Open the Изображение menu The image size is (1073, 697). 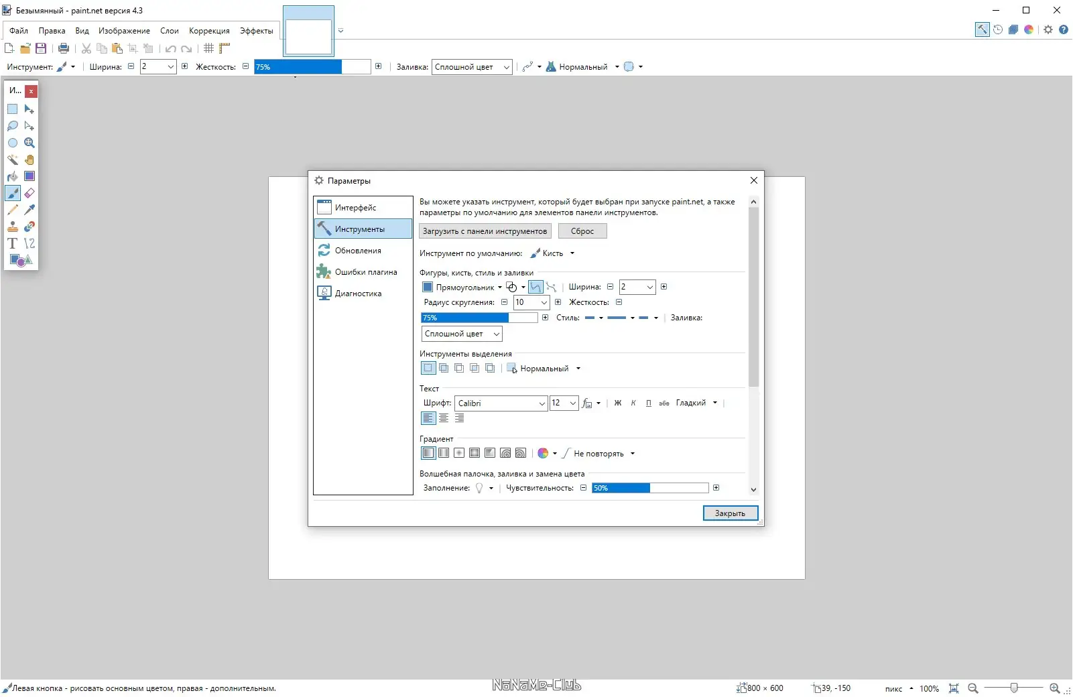point(124,31)
